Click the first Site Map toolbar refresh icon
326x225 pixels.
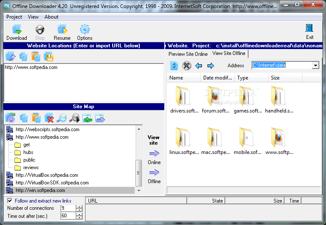(x=10, y=118)
